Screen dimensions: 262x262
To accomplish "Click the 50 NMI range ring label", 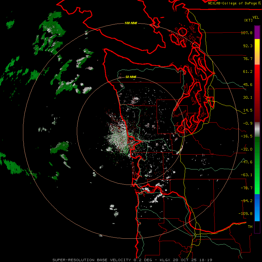I will click(131, 77).
